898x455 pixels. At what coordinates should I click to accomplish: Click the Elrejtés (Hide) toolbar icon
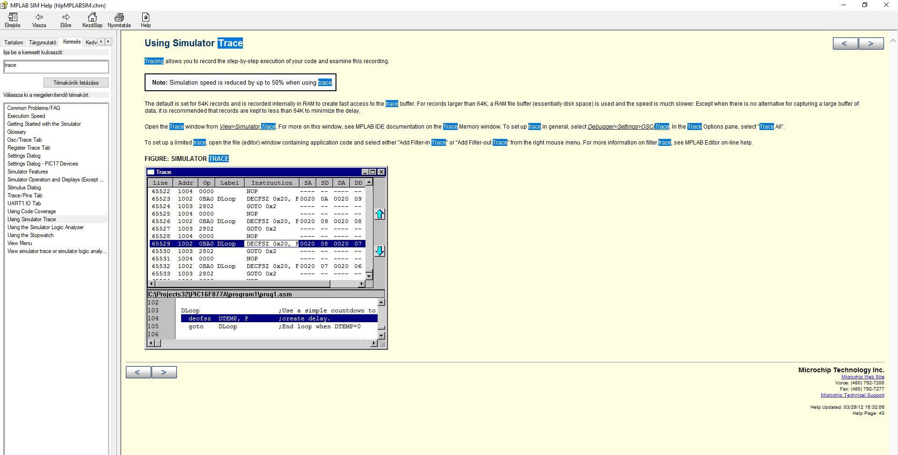tap(13, 20)
